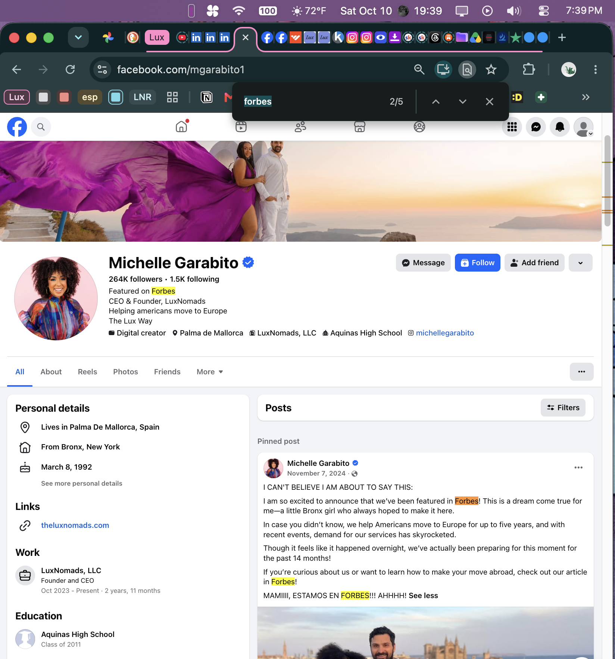Jump to previous find result
615x659 pixels.
[436, 102]
